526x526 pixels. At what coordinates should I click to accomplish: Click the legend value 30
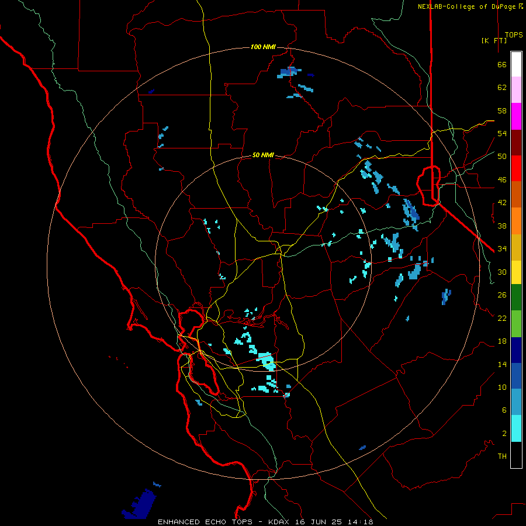click(x=502, y=272)
